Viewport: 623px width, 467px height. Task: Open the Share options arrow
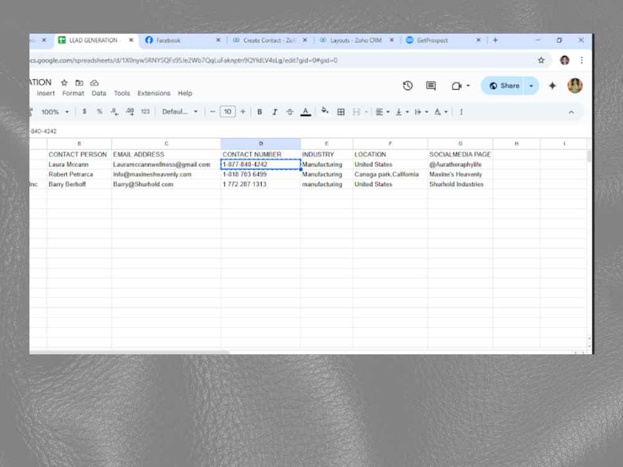pos(531,86)
